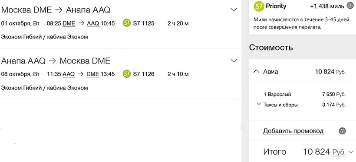Click AAQ departure airport code at 11:35

[x=69, y=74]
